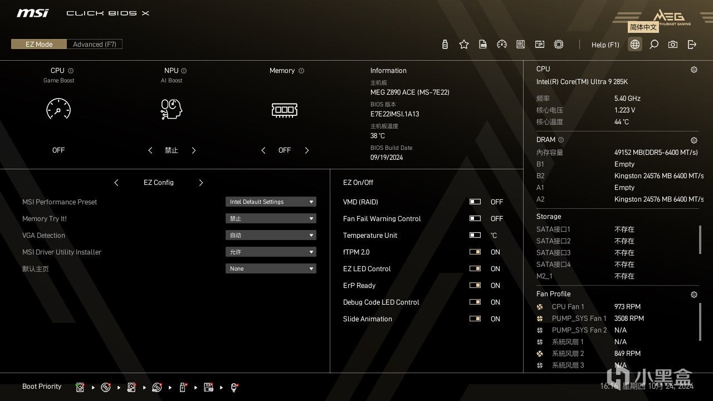The height and width of the screenshot is (401, 713).
Task: Turn off EZ LED Control switch
Action: 475,269
